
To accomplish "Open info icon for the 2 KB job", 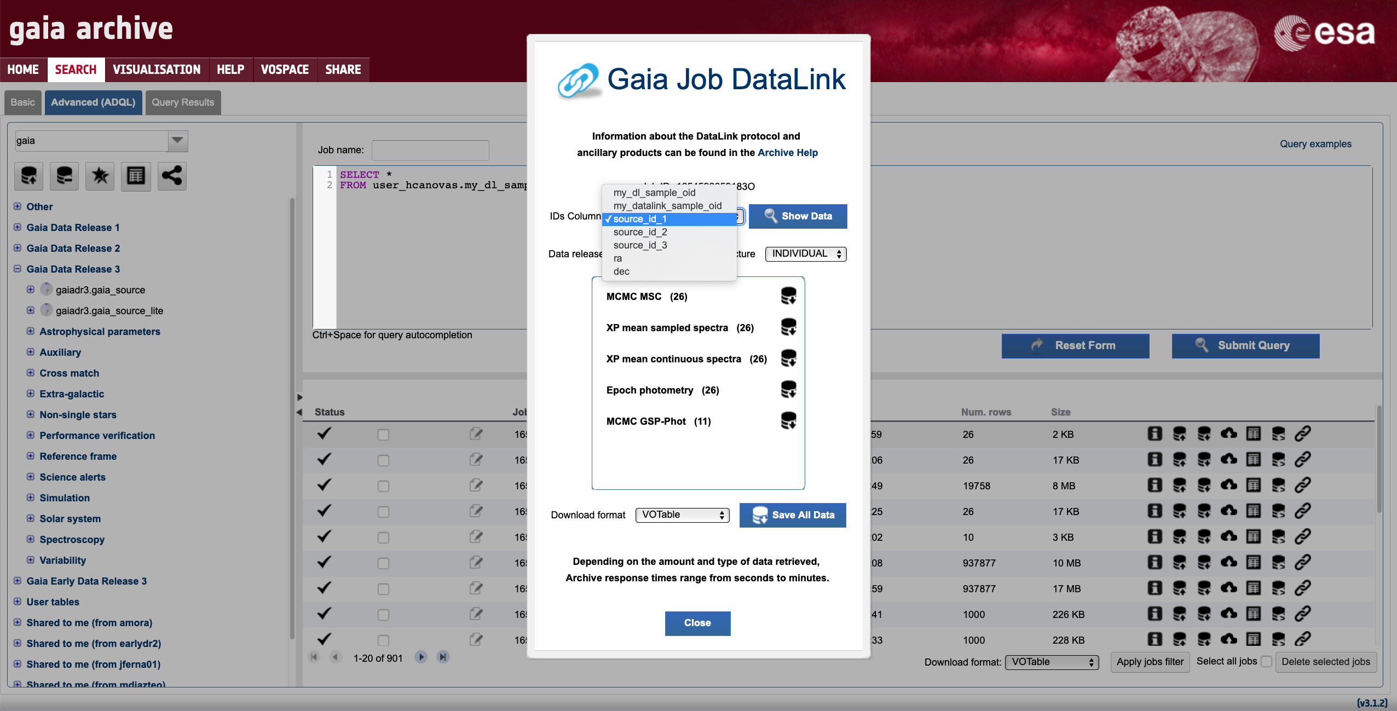I will click(1154, 434).
